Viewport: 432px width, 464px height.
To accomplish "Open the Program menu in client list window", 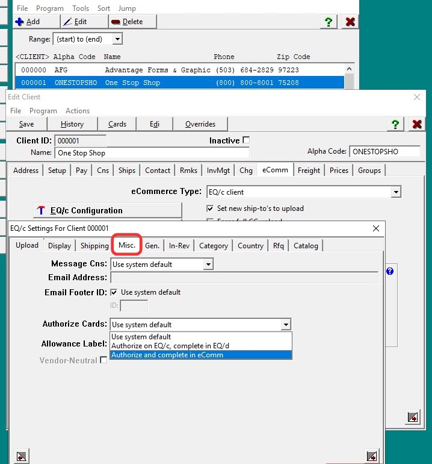I will pos(50,8).
